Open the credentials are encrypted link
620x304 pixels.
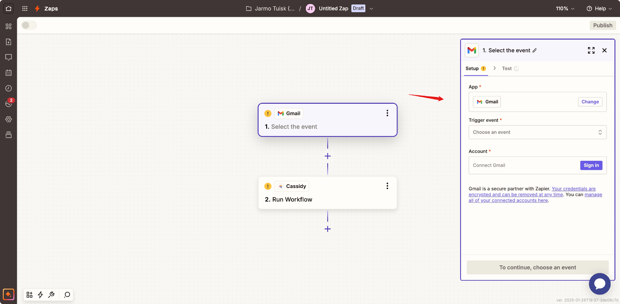coord(532,191)
